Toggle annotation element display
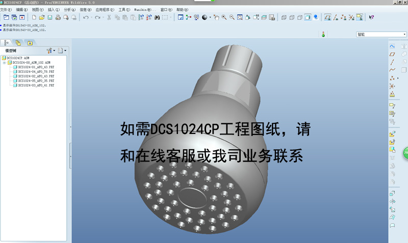Viewport: 408px width, 243px height. point(360,17)
